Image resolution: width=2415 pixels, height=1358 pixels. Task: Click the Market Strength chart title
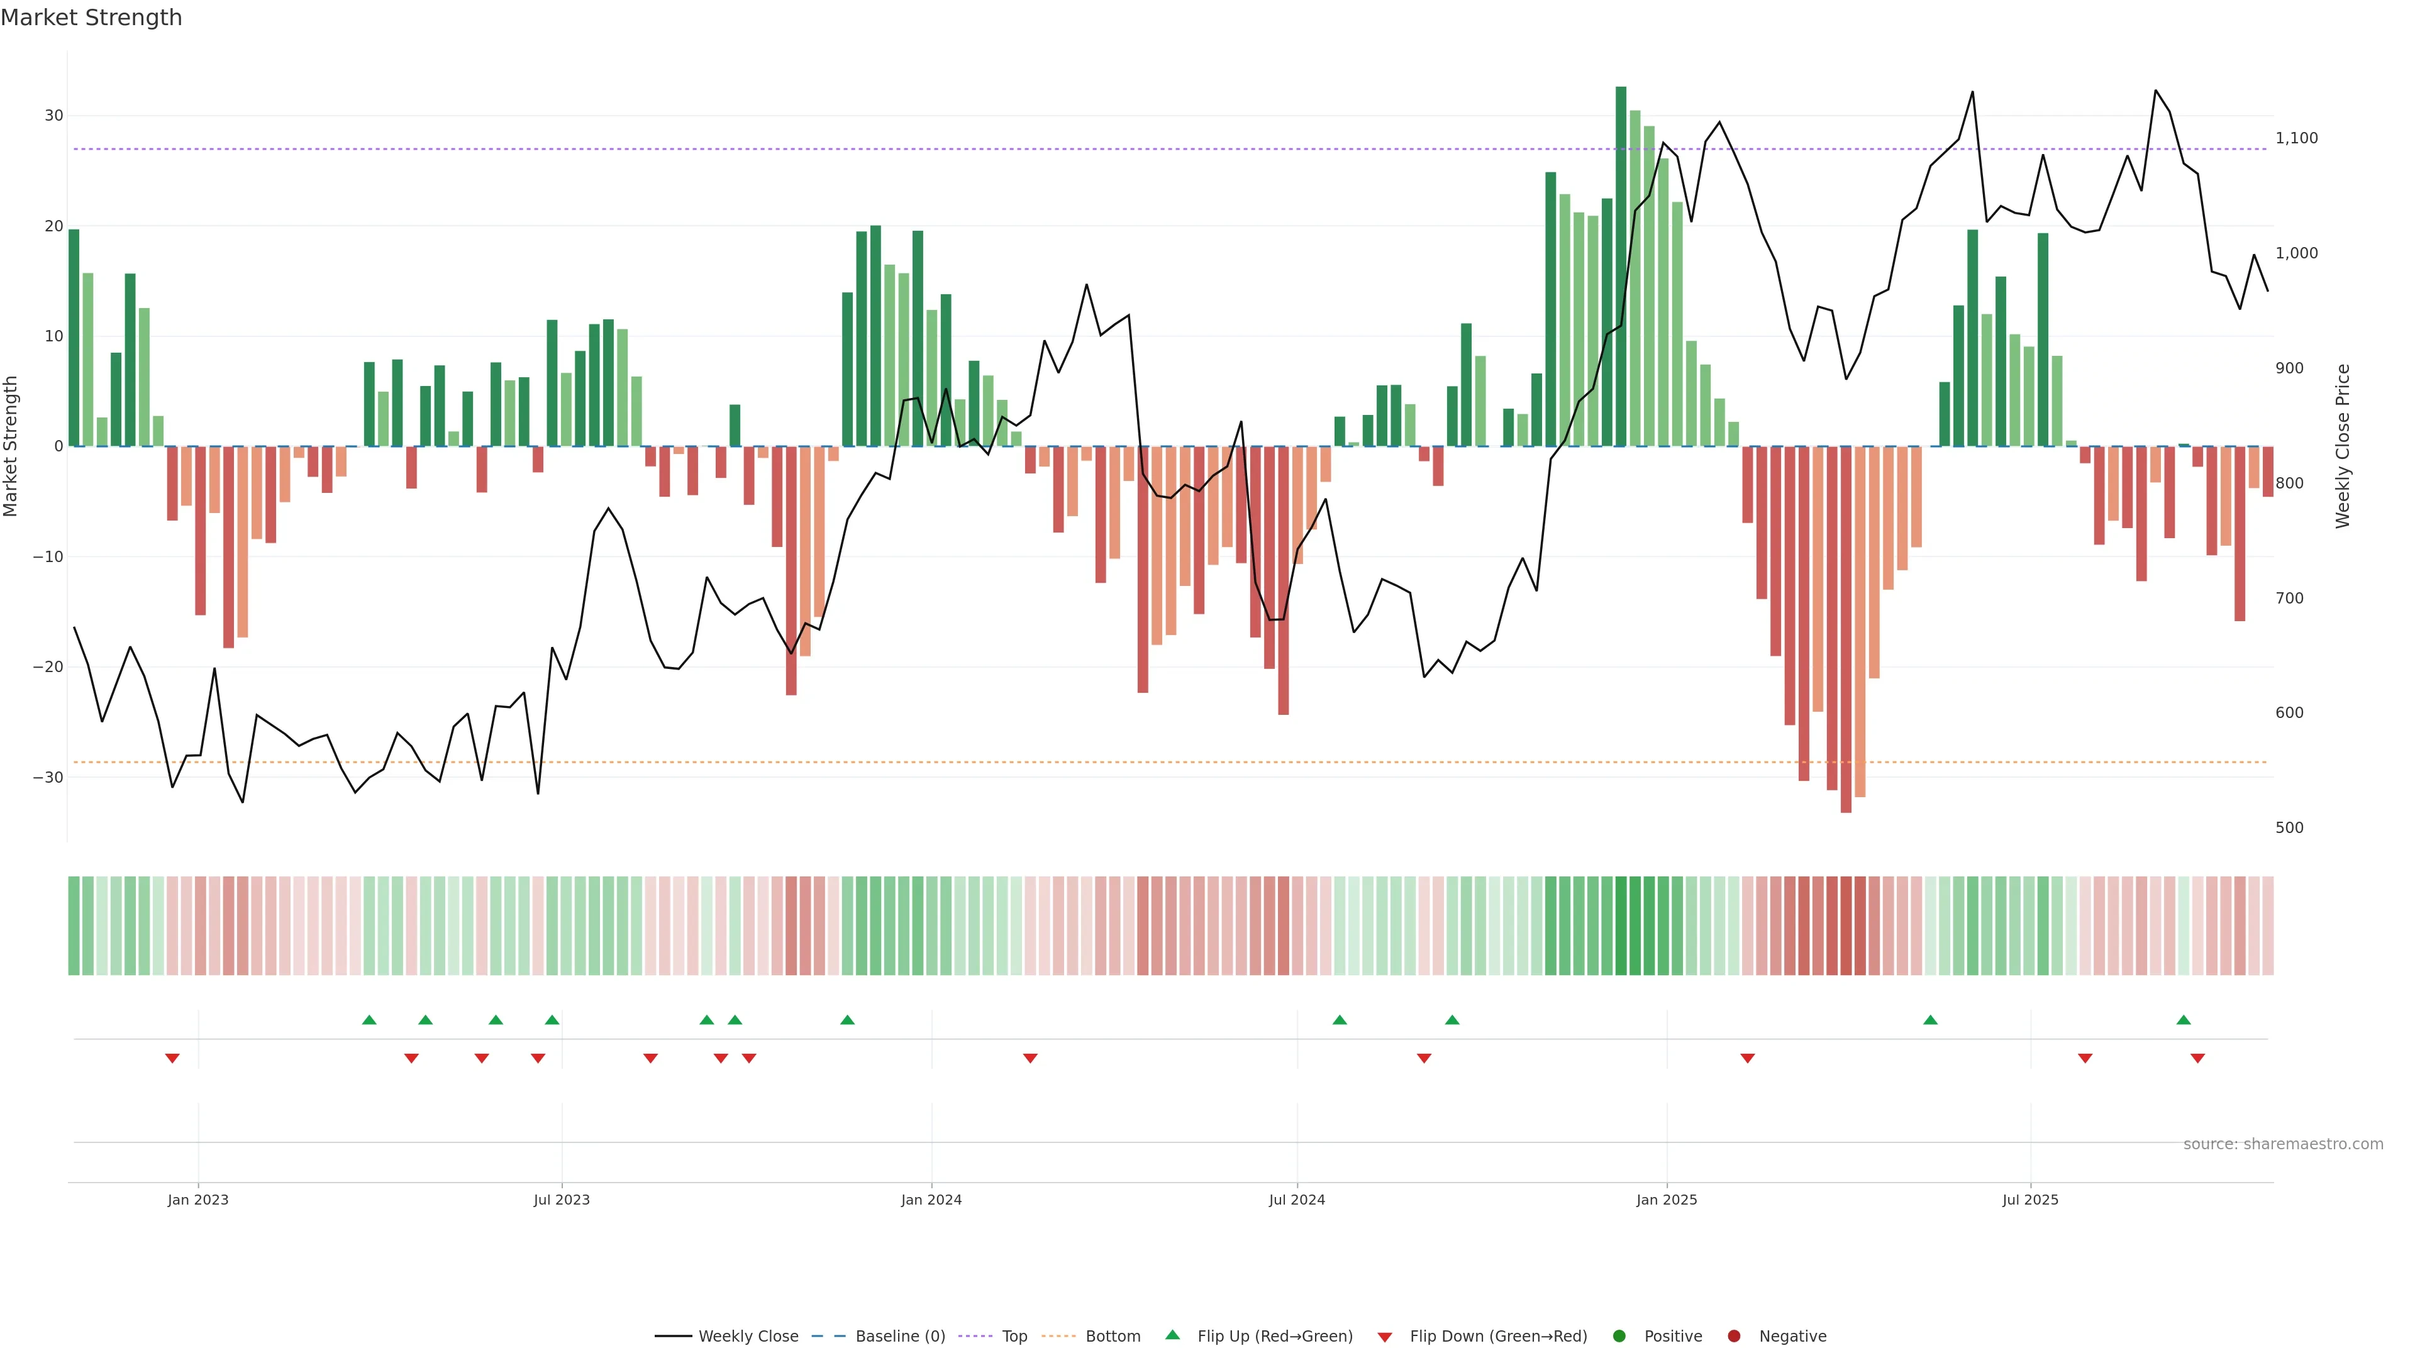click(91, 18)
